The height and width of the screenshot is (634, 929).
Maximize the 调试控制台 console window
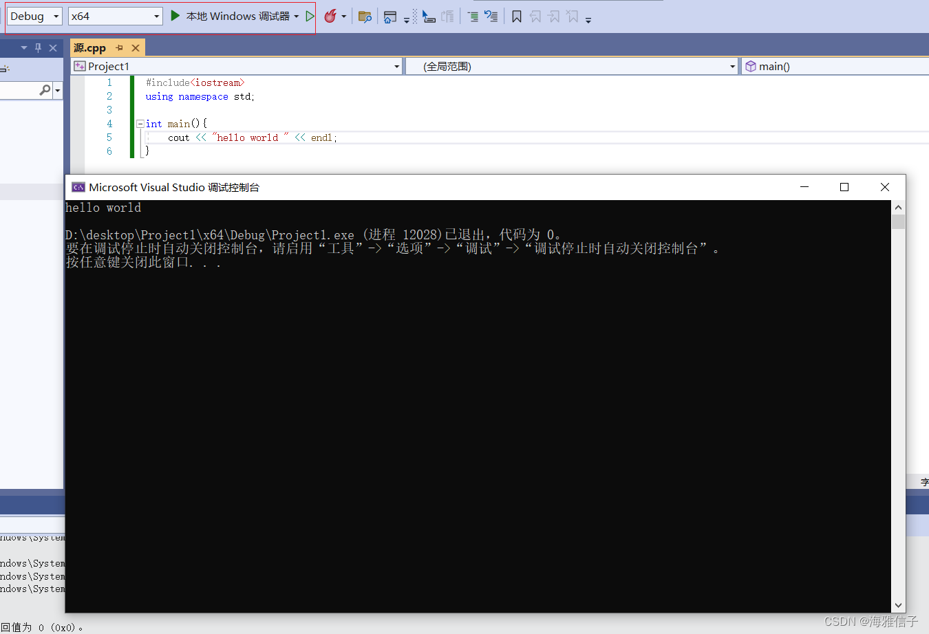pos(844,187)
